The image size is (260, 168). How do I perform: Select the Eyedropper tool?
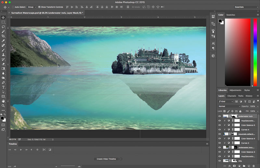click(3, 41)
